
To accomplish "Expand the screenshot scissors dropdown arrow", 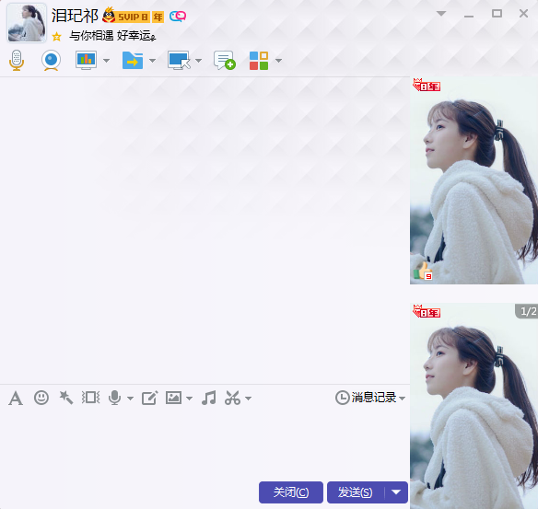I will pos(249,399).
